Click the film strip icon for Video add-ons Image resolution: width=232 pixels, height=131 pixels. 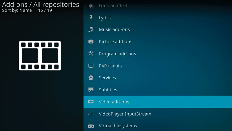(91, 102)
